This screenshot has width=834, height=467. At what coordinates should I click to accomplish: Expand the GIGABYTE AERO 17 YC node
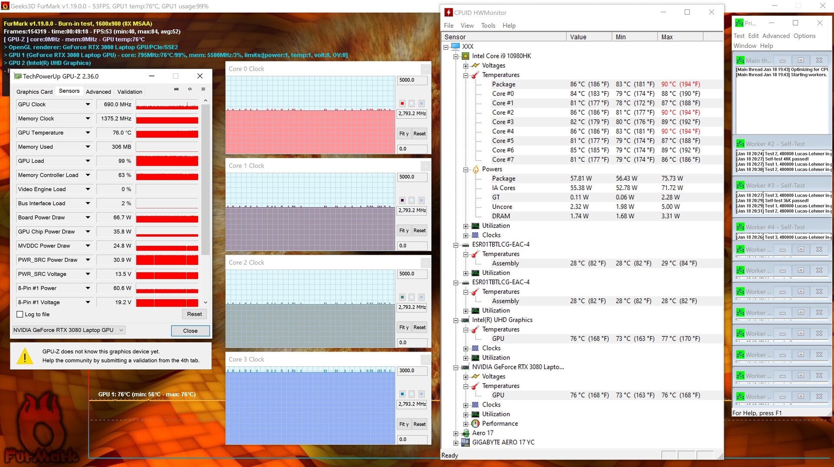point(456,443)
